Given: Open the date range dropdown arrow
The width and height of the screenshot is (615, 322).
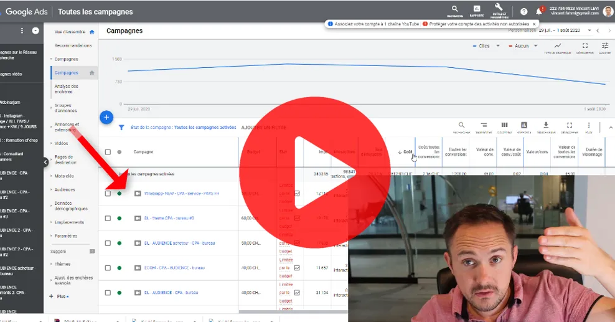Looking at the screenshot, I should click(x=589, y=30).
